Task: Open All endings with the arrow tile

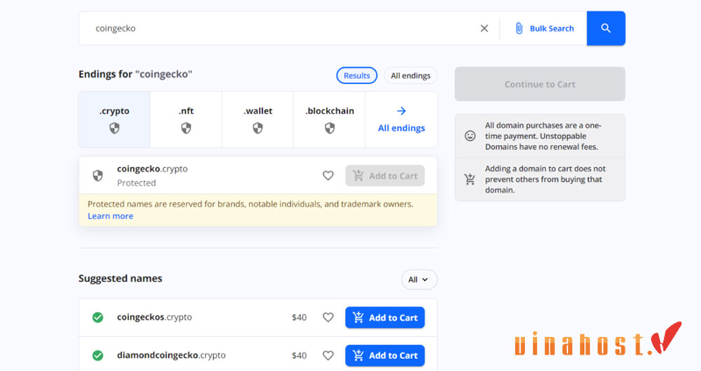Action: [402, 120]
